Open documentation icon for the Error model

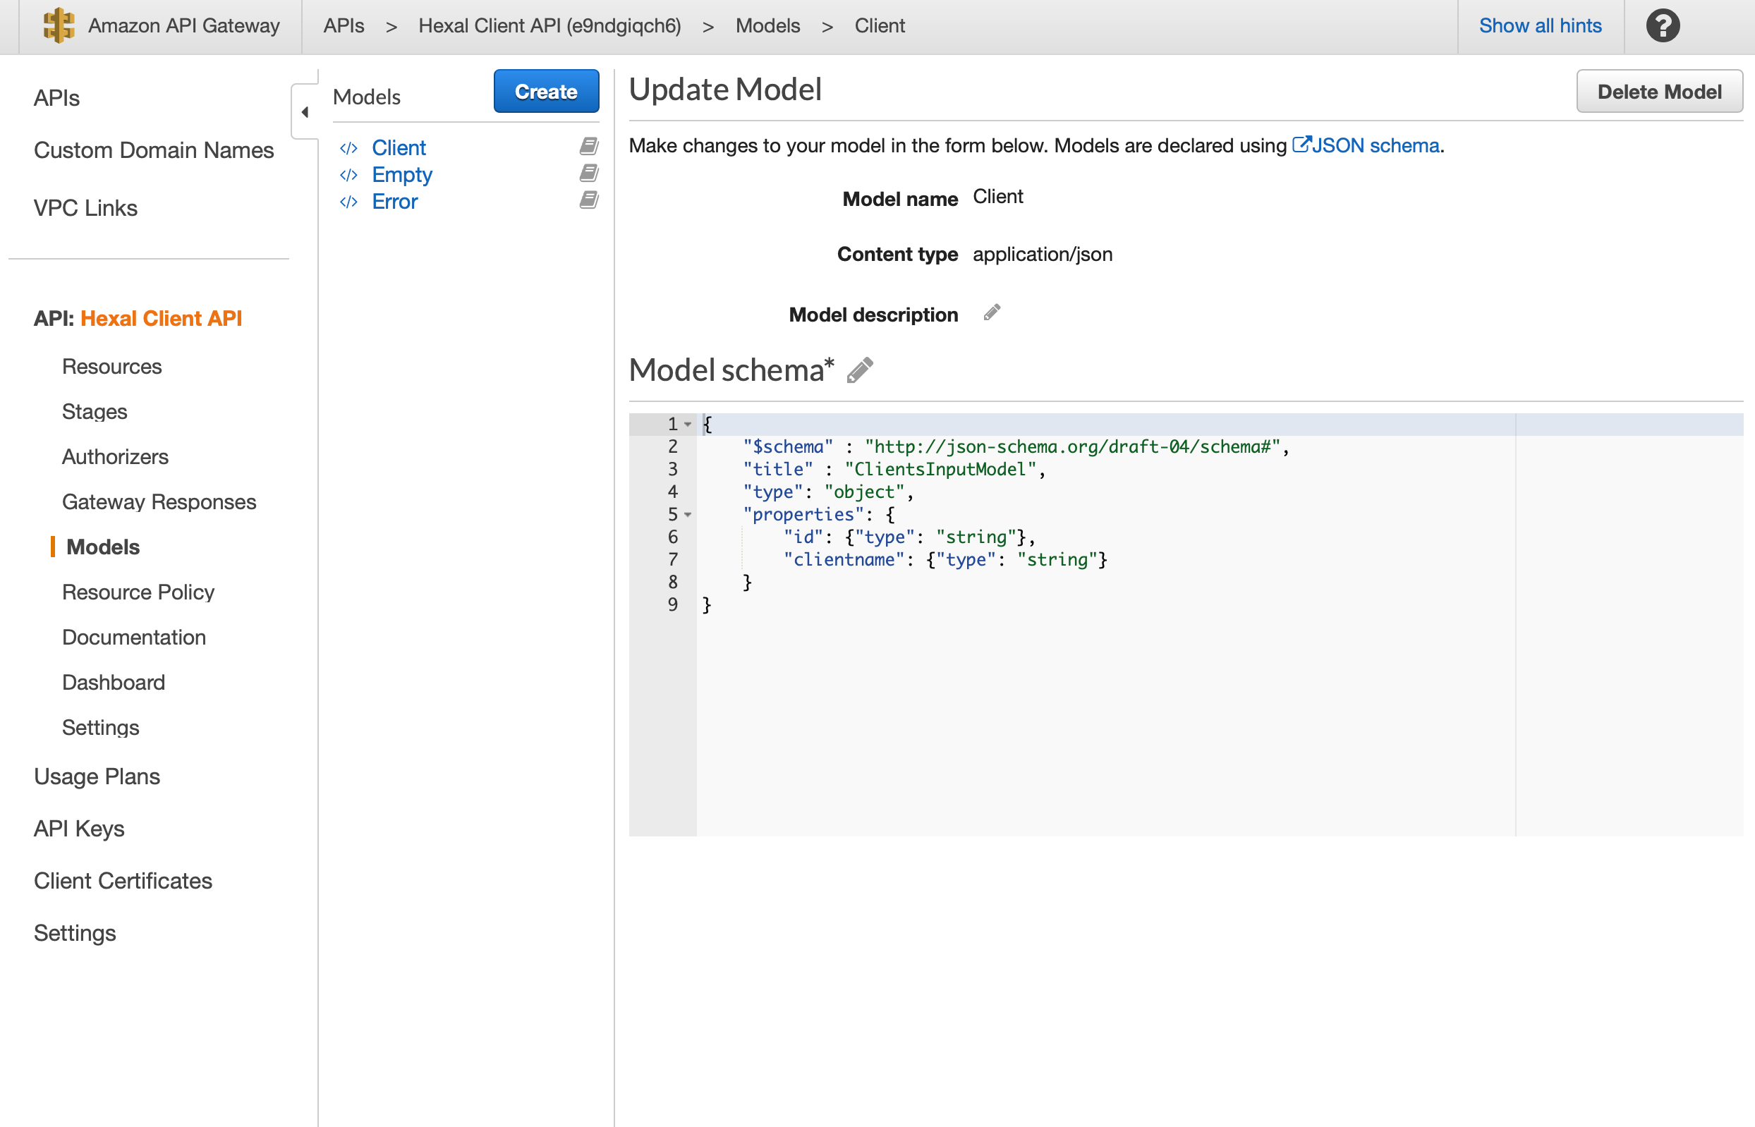click(x=588, y=200)
